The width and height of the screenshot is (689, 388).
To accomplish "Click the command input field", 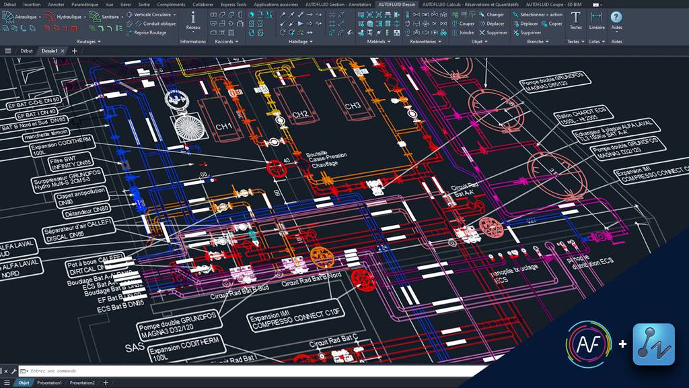I will pyautogui.click(x=255, y=371).
